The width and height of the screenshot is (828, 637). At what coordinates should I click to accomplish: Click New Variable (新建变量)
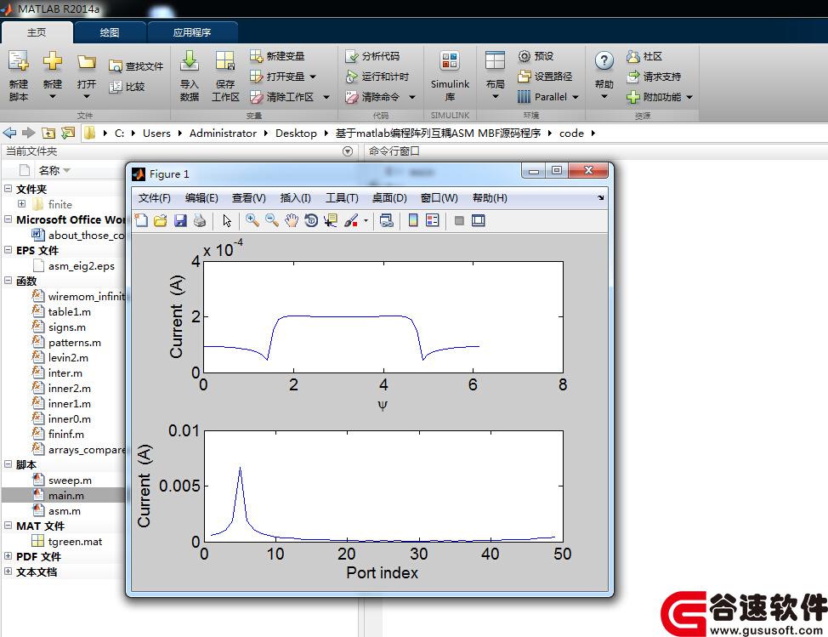[277, 56]
